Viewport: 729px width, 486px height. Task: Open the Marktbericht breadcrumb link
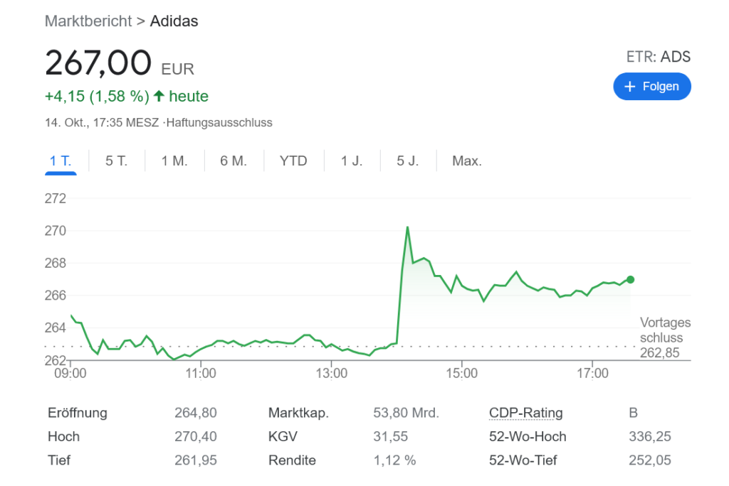click(88, 21)
